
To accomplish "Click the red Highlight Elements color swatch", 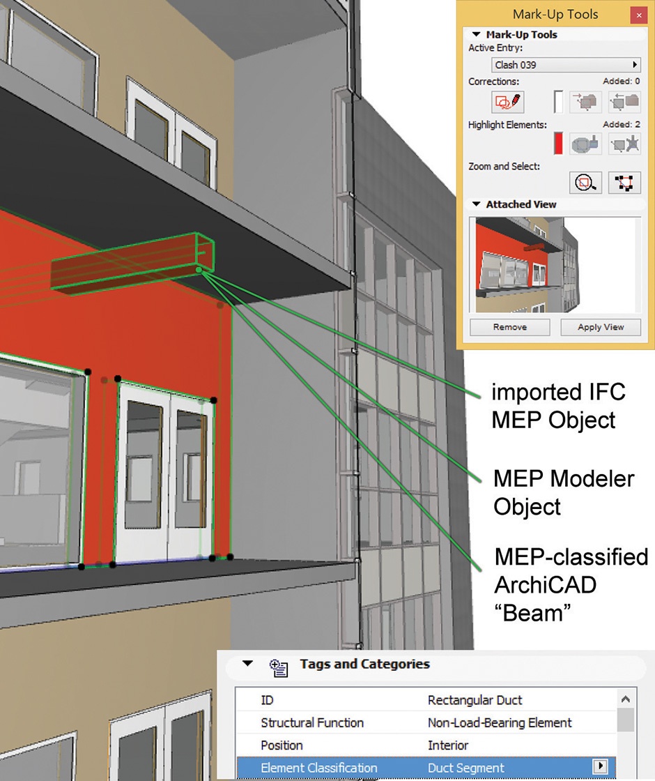I will pyautogui.click(x=558, y=144).
